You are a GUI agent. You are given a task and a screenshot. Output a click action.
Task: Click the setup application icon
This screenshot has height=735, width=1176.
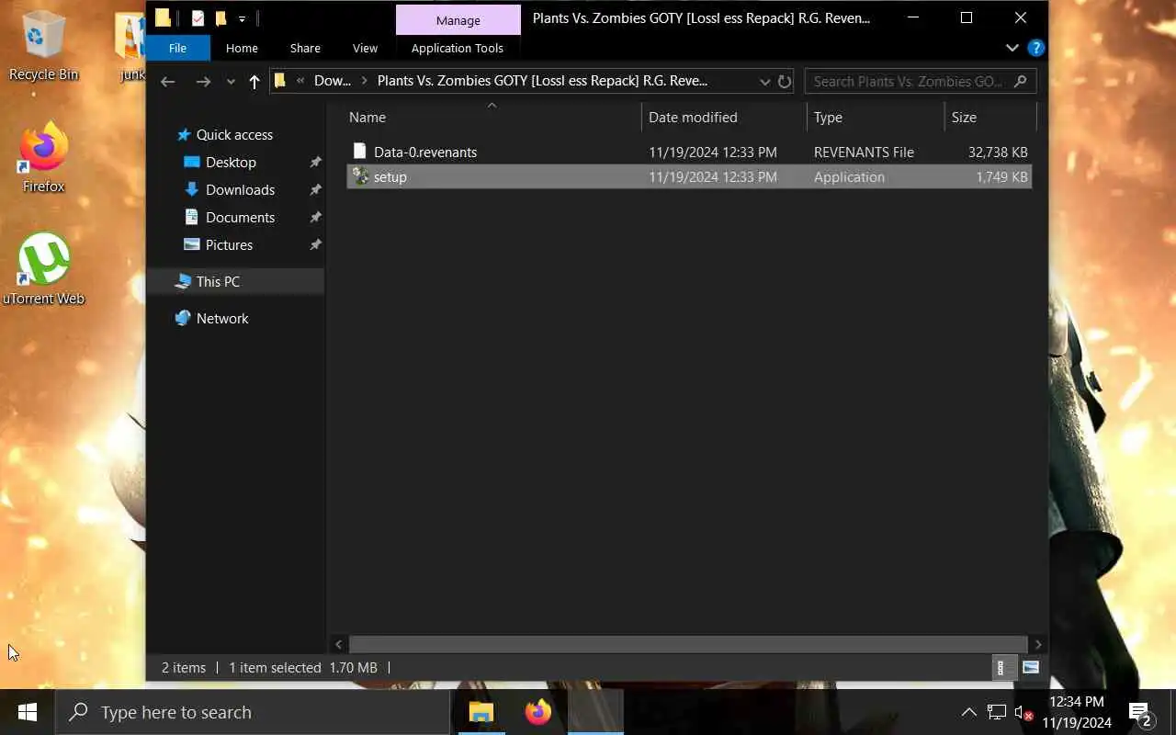click(360, 176)
